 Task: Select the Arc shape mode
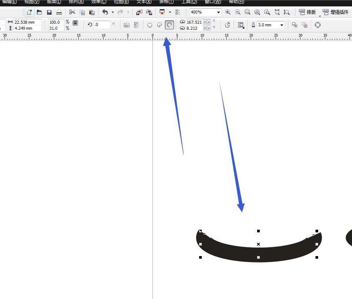click(x=169, y=25)
